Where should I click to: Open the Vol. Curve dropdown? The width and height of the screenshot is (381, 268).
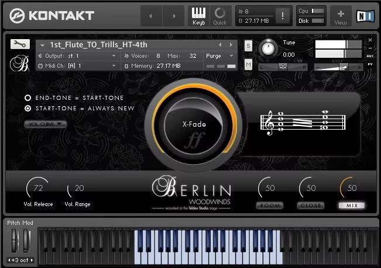coord(45,124)
